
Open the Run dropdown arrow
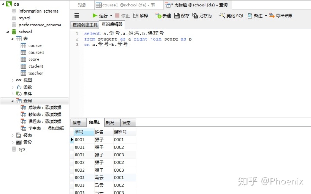tap(111, 16)
